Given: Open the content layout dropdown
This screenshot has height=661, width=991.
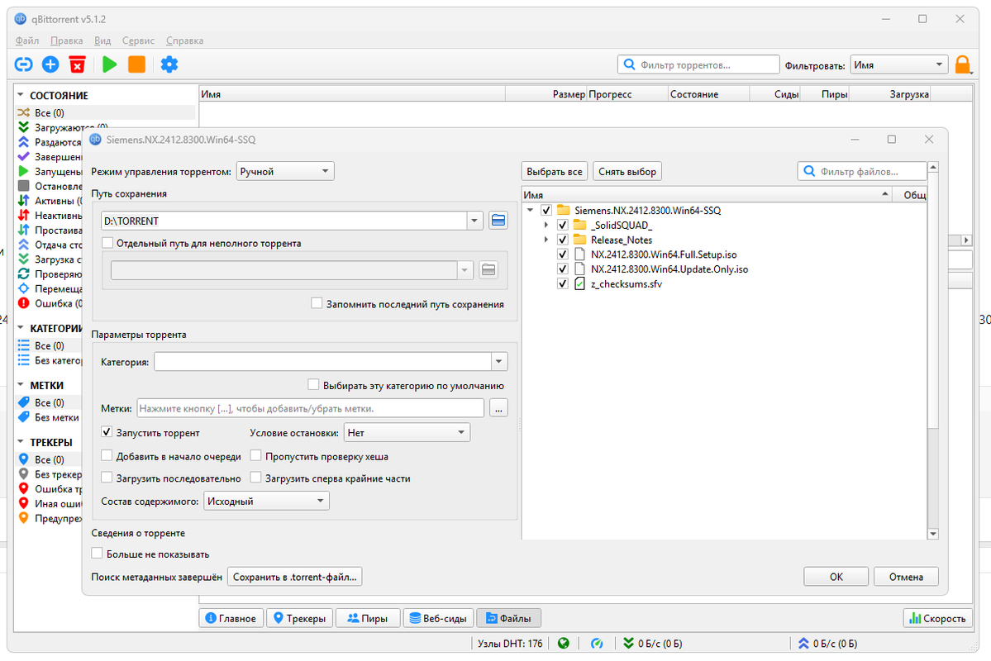Looking at the screenshot, I should click(x=266, y=501).
